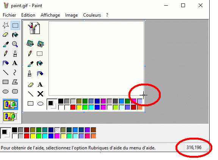Image resolution: width=218 pixels, height=160 pixels.
Task: Select the Text tool letter A
Action: coord(15,63)
